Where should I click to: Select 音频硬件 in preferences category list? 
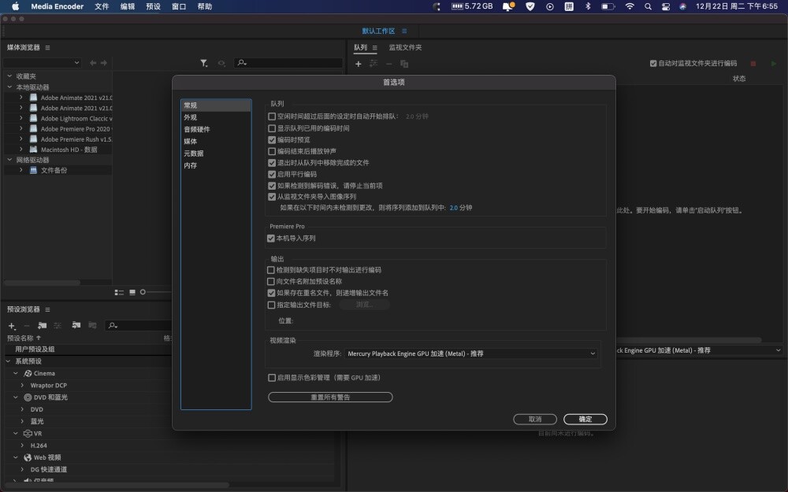point(216,130)
